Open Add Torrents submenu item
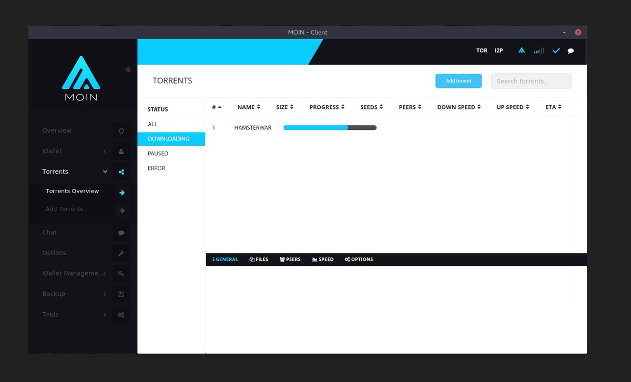 [x=64, y=209]
